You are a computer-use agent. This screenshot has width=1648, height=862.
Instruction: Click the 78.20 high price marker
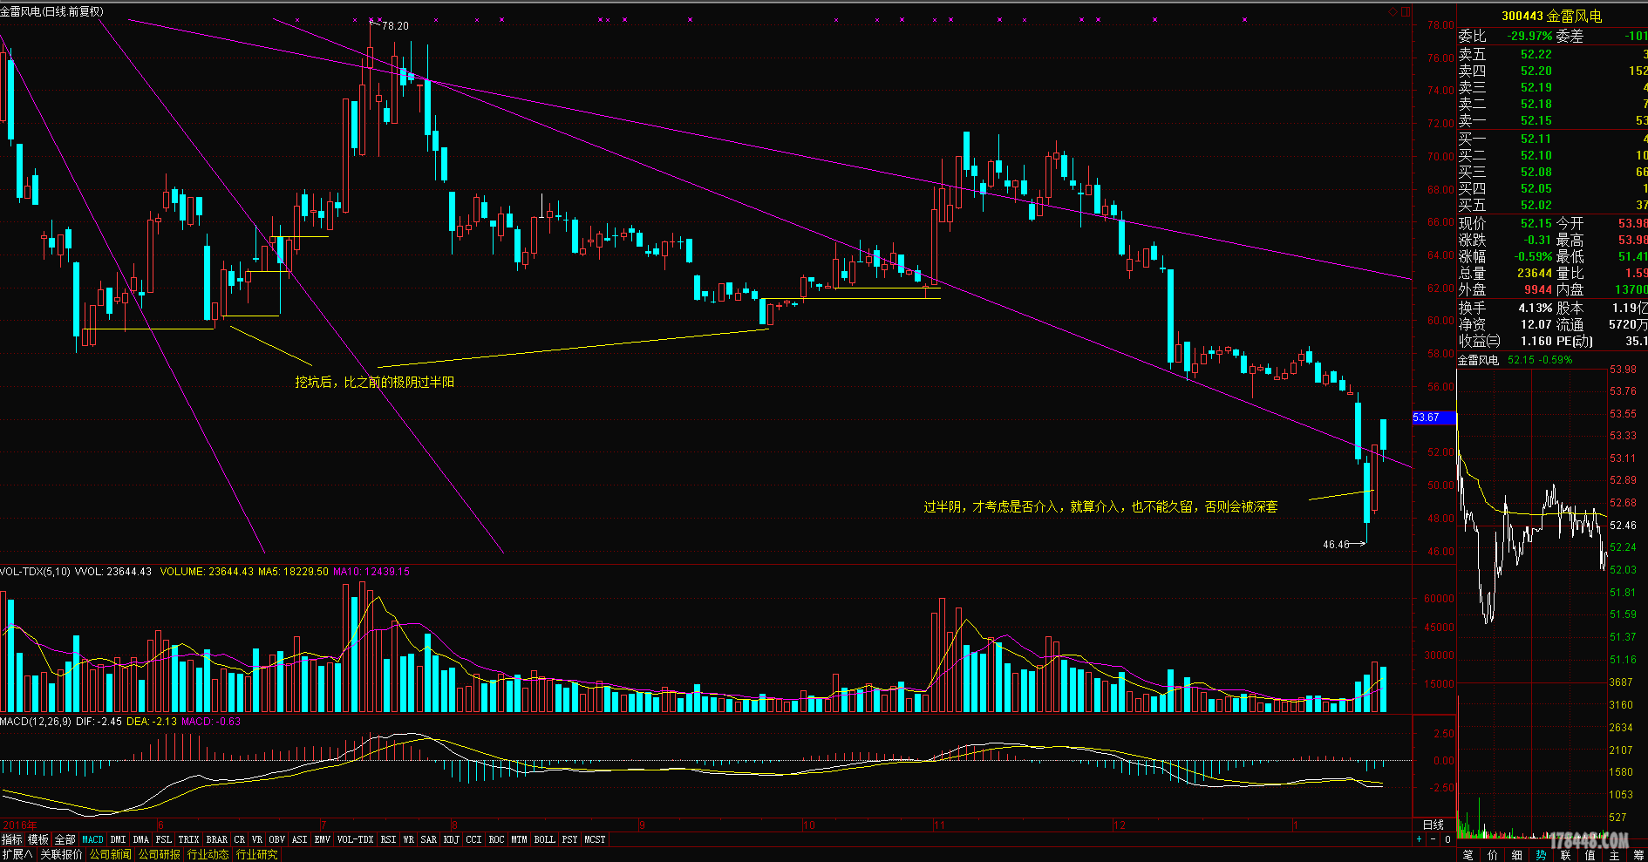pos(395,26)
